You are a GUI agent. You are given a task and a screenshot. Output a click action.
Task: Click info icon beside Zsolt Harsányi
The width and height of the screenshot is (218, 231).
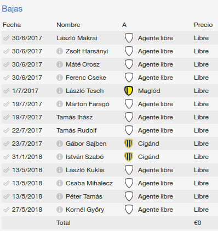60,51
